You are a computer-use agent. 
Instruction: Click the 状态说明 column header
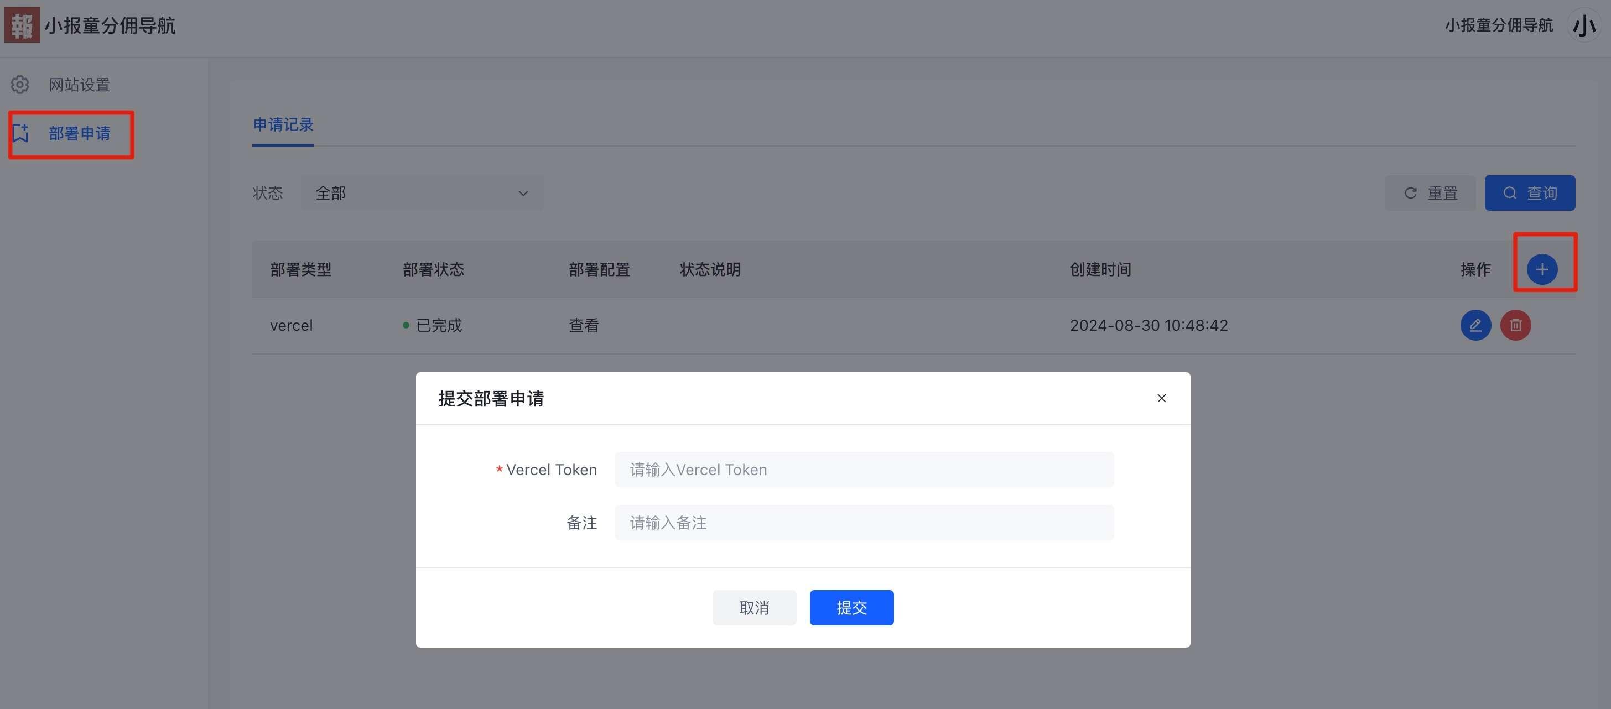[x=710, y=269]
